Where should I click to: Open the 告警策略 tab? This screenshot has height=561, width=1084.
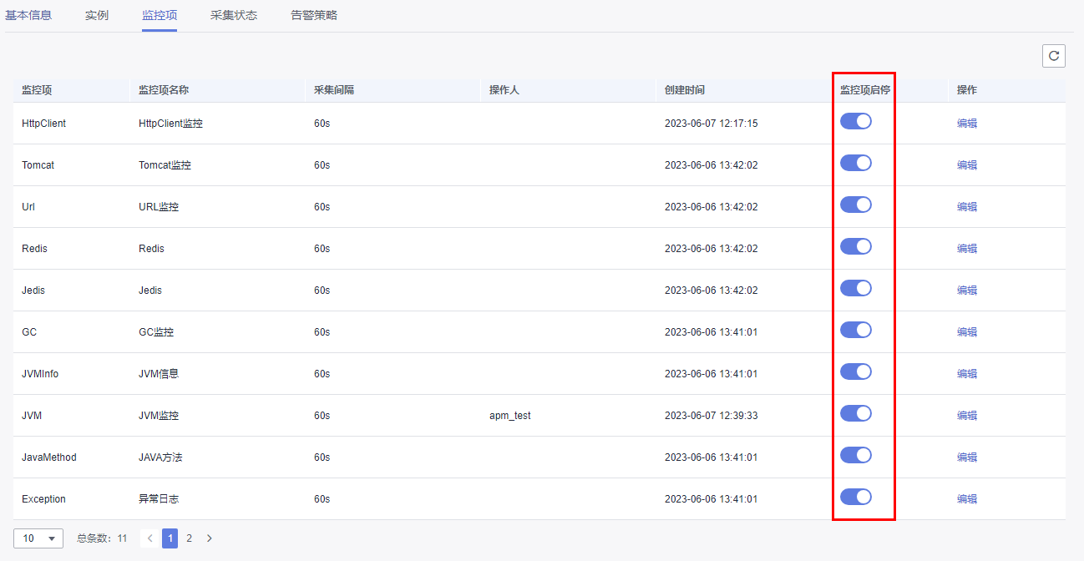click(x=313, y=14)
